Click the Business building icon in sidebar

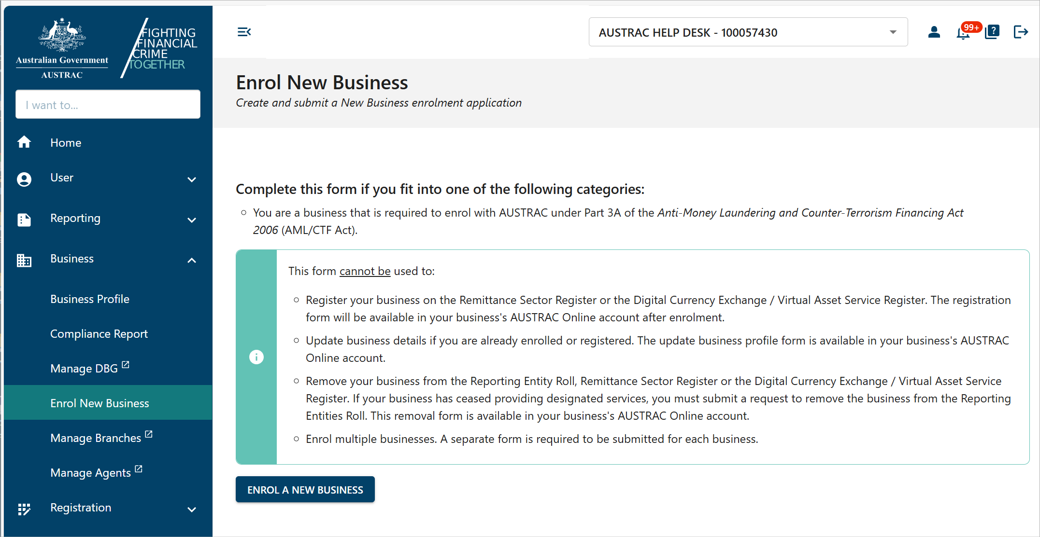[24, 260]
